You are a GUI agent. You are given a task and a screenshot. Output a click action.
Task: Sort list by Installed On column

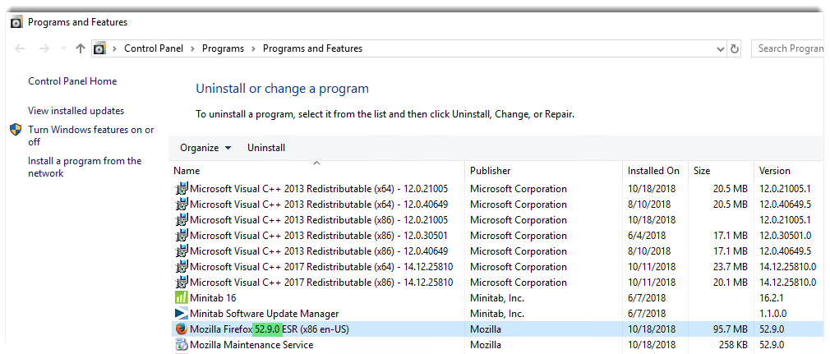click(x=657, y=170)
